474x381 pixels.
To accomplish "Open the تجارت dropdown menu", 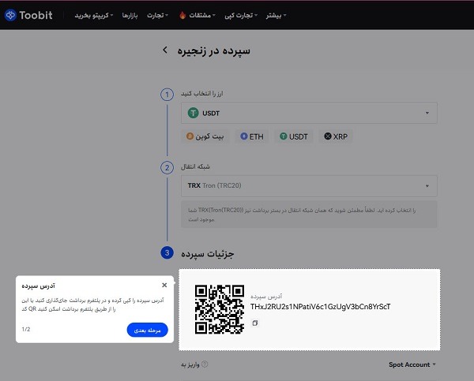I will 157,15.
